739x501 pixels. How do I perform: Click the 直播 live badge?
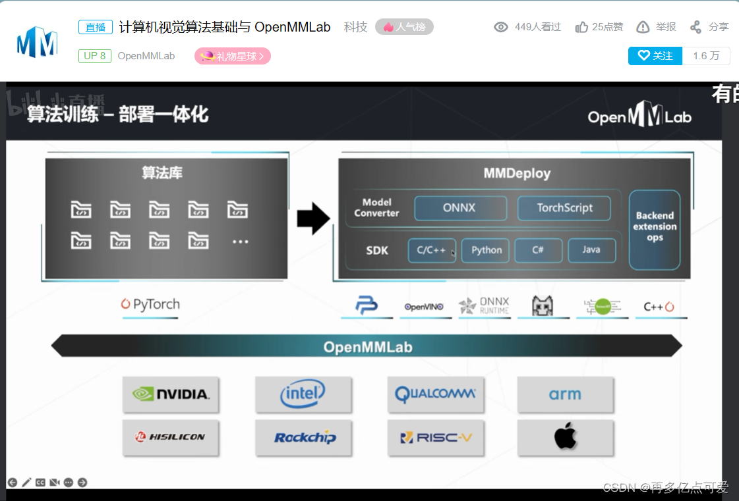pos(95,27)
